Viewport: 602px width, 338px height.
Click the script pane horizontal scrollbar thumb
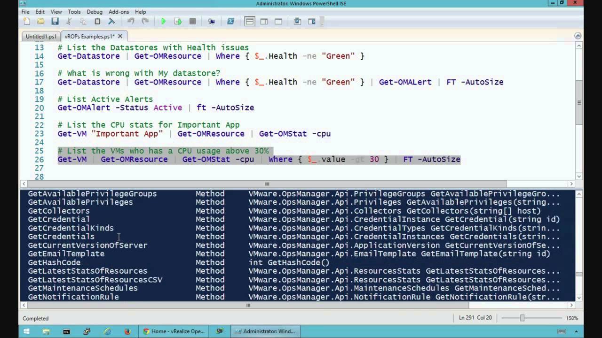coord(267,184)
